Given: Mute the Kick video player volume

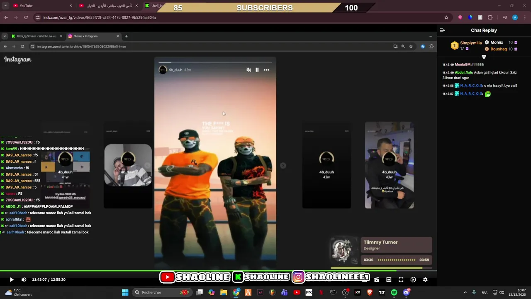Looking at the screenshot, I should pos(24,279).
